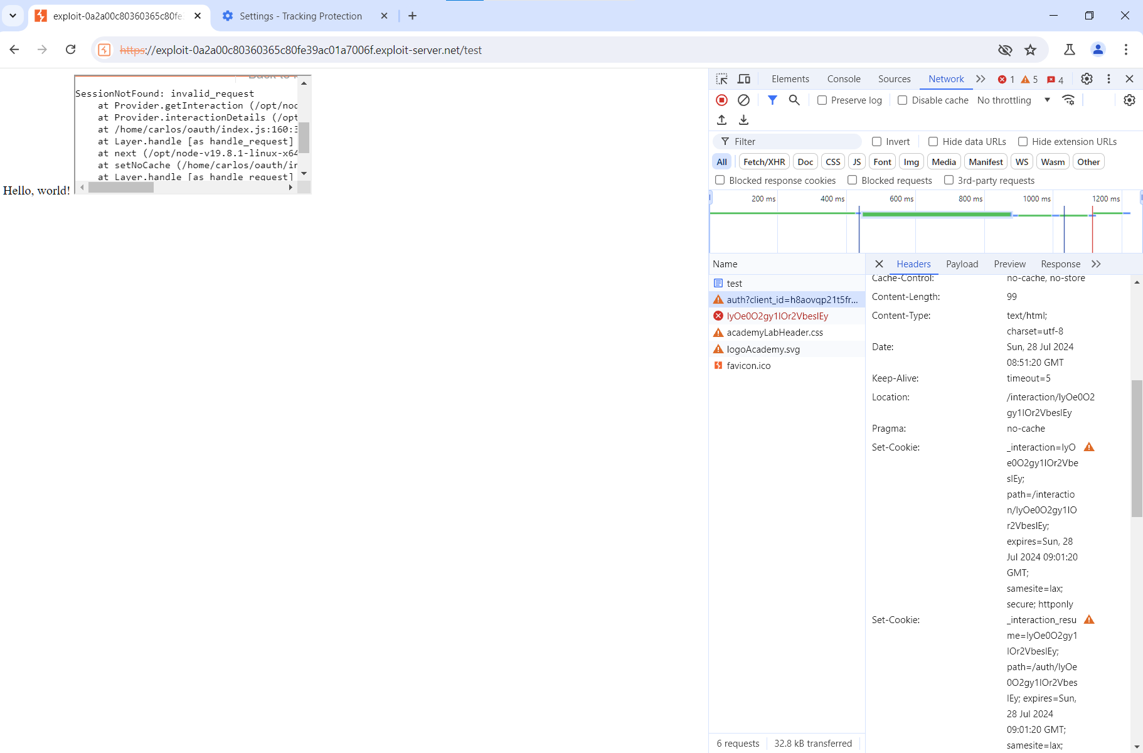This screenshot has height=753, width=1143.
Task: Expand more DevTools tabs chevron
Action: tap(981, 79)
